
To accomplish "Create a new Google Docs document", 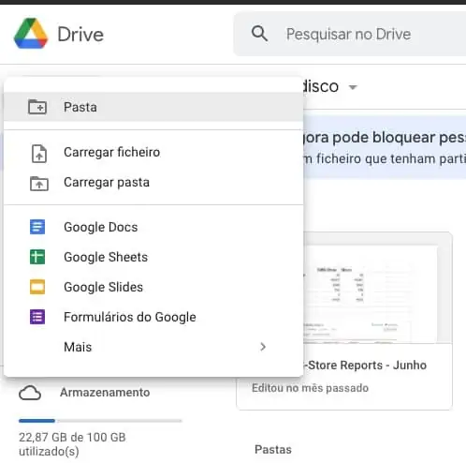I will pos(153,227).
